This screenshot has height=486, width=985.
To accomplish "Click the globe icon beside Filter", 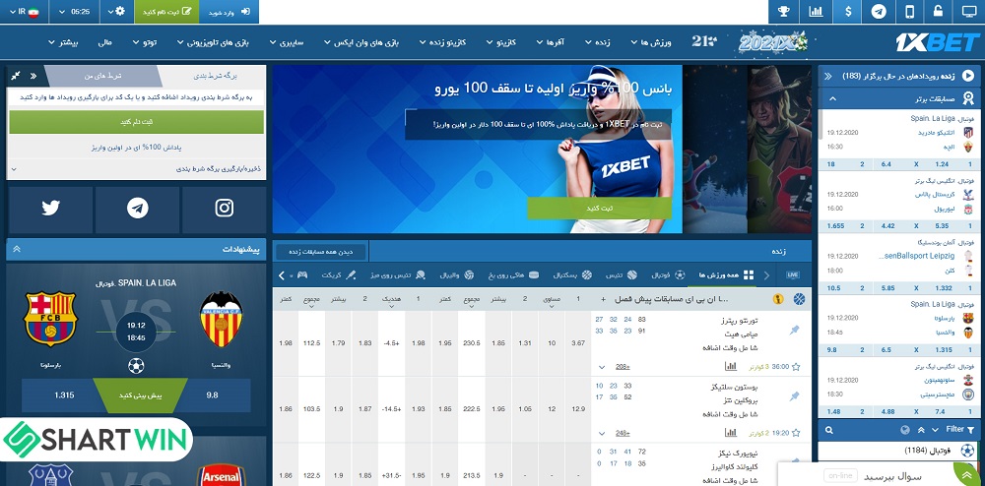I will pyautogui.click(x=904, y=430).
